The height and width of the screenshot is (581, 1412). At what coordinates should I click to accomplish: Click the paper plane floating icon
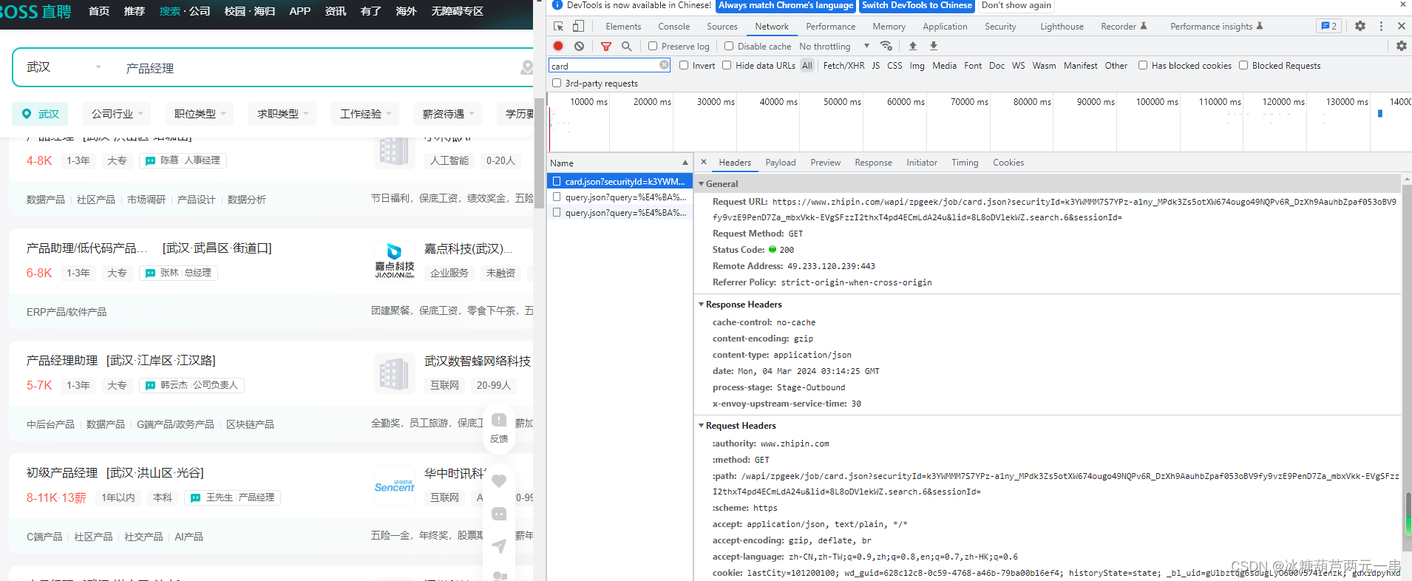coord(499,546)
